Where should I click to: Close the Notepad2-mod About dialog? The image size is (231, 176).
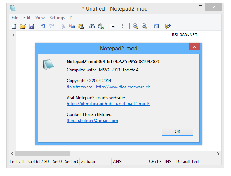pos(194,47)
